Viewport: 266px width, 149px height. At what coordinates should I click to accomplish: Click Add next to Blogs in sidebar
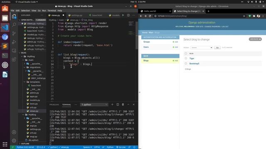[175, 60]
